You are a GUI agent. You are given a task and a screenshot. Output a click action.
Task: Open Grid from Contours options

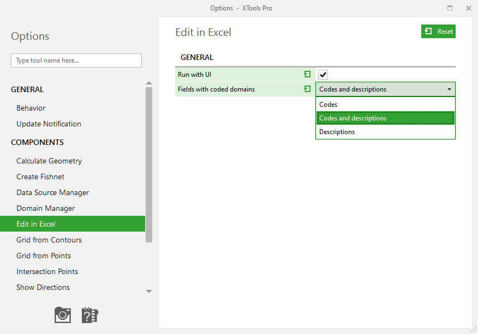pyautogui.click(x=49, y=240)
